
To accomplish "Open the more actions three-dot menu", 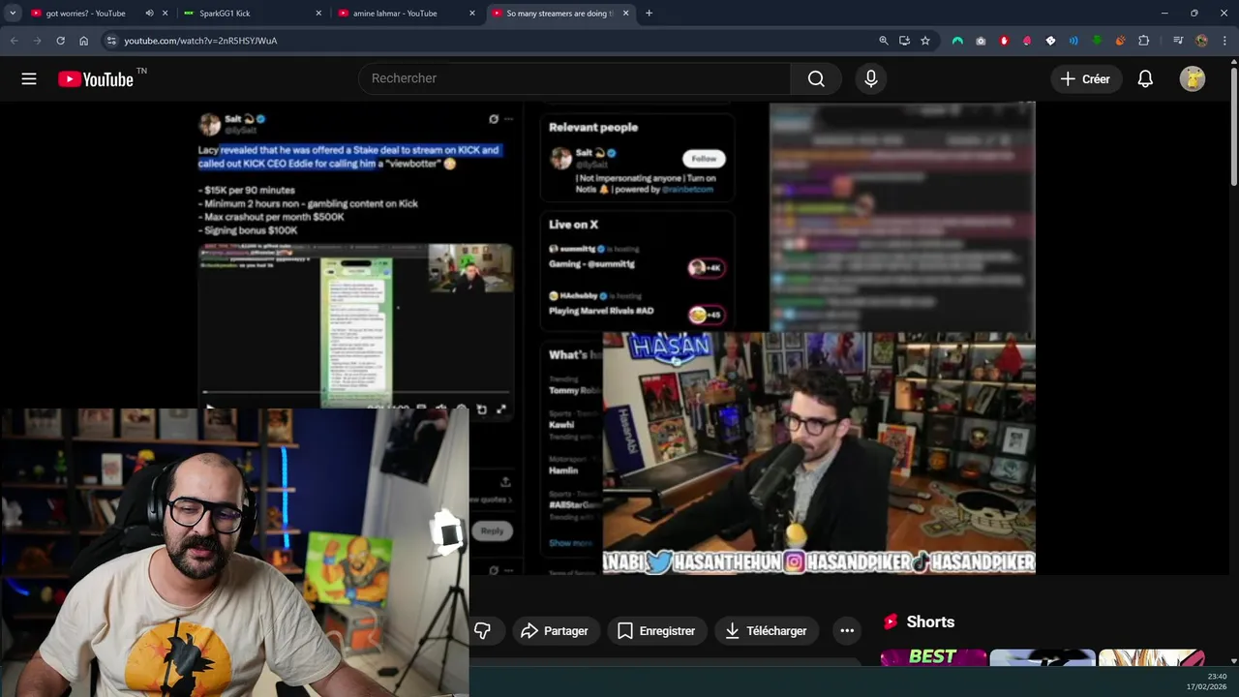I will [x=847, y=631].
